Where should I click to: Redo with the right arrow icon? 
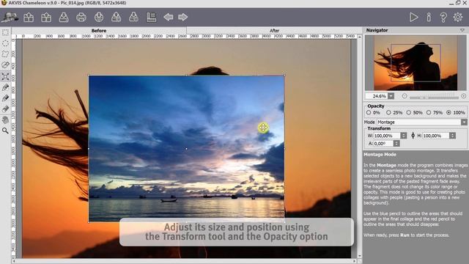coord(182,17)
